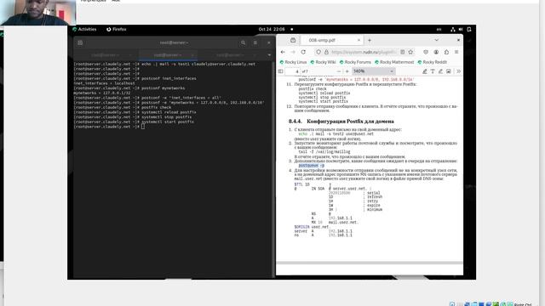The width and height of the screenshot is (545, 306).
Task: Click the highlighted postqueue -p command
Action: click(312, 166)
